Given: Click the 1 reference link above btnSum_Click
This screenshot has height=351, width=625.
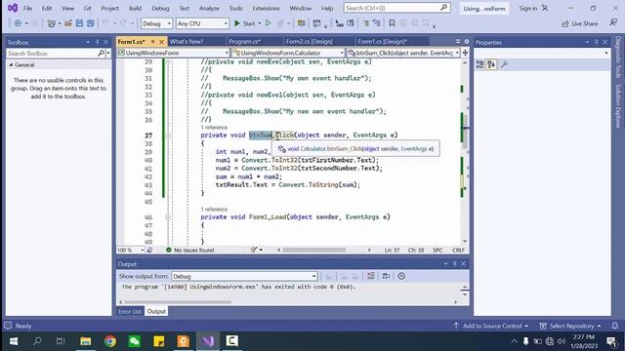Looking at the screenshot, I should (214, 128).
